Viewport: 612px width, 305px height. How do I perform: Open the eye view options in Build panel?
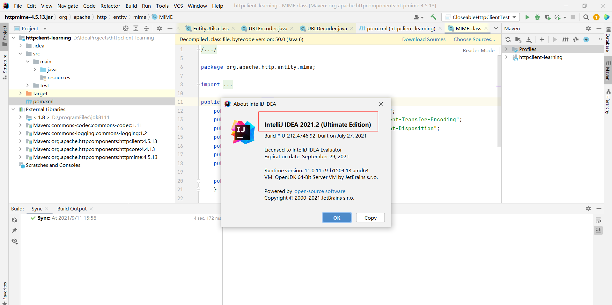[x=14, y=241]
